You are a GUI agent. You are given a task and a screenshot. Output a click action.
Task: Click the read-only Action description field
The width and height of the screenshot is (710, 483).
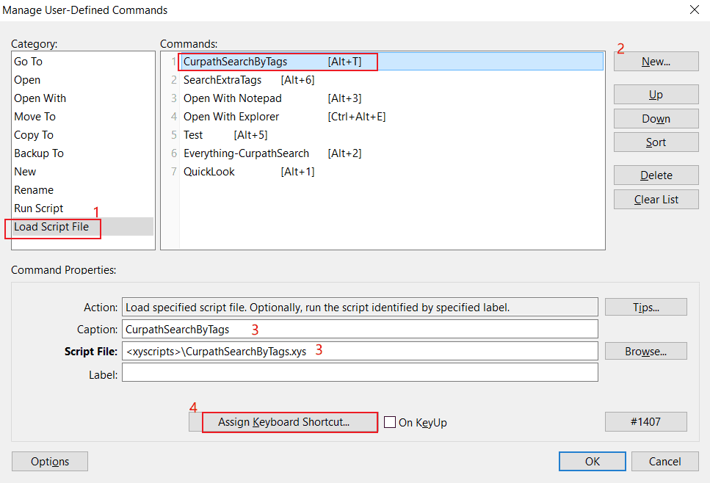tap(360, 307)
